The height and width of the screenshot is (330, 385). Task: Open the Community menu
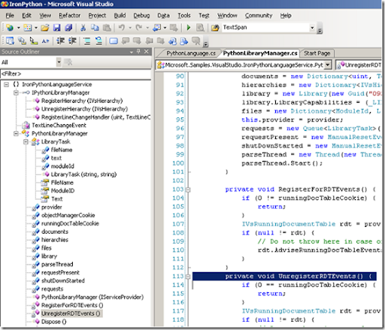click(x=259, y=16)
